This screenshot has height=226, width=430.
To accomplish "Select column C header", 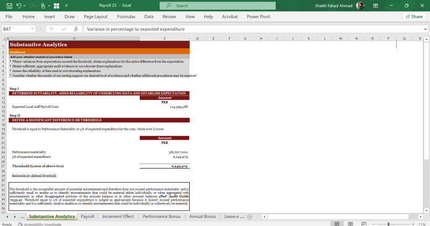I will click(x=164, y=39).
